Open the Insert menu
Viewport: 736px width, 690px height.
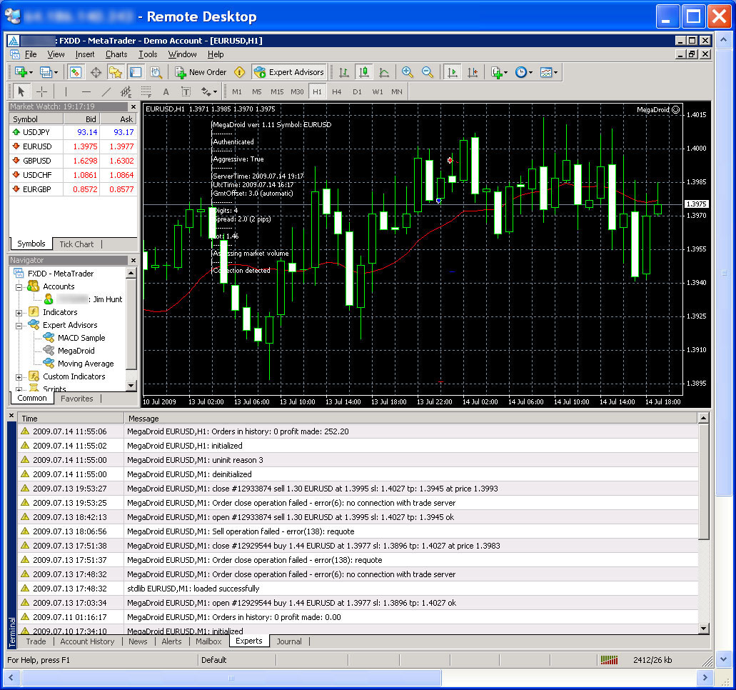pyautogui.click(x=85, y=54)
